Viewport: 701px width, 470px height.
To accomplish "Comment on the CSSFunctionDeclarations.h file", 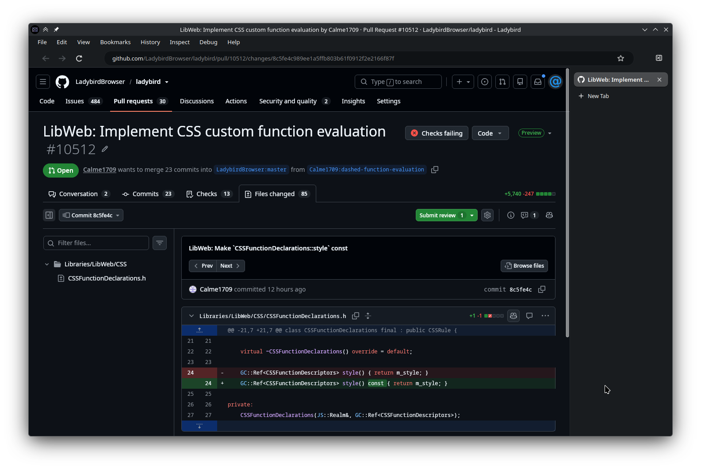I will coord(529,316).
